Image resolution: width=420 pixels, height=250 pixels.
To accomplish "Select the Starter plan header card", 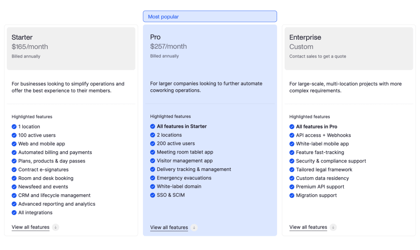I will [x=71, y=48].
